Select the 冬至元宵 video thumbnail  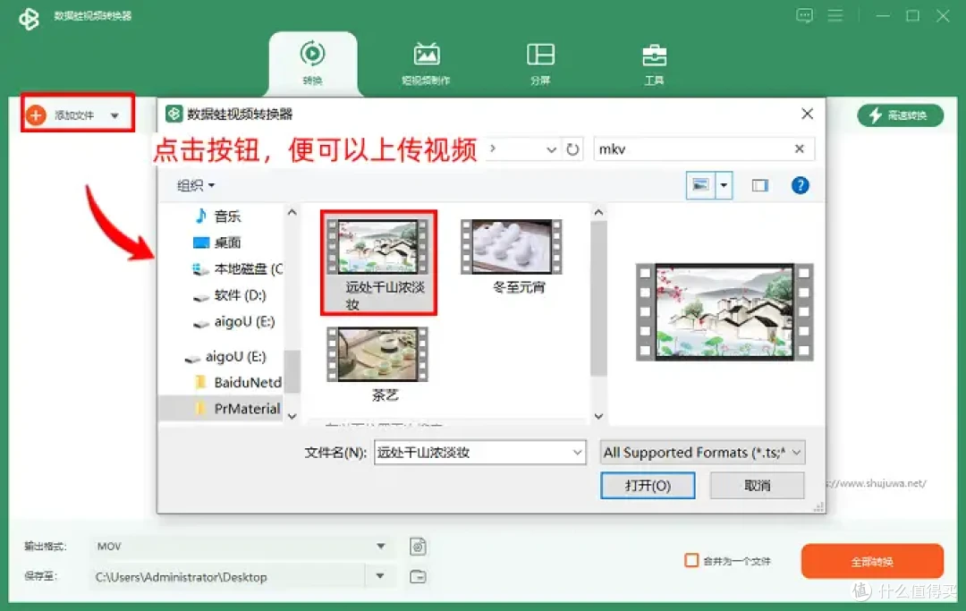coord(512,256)
